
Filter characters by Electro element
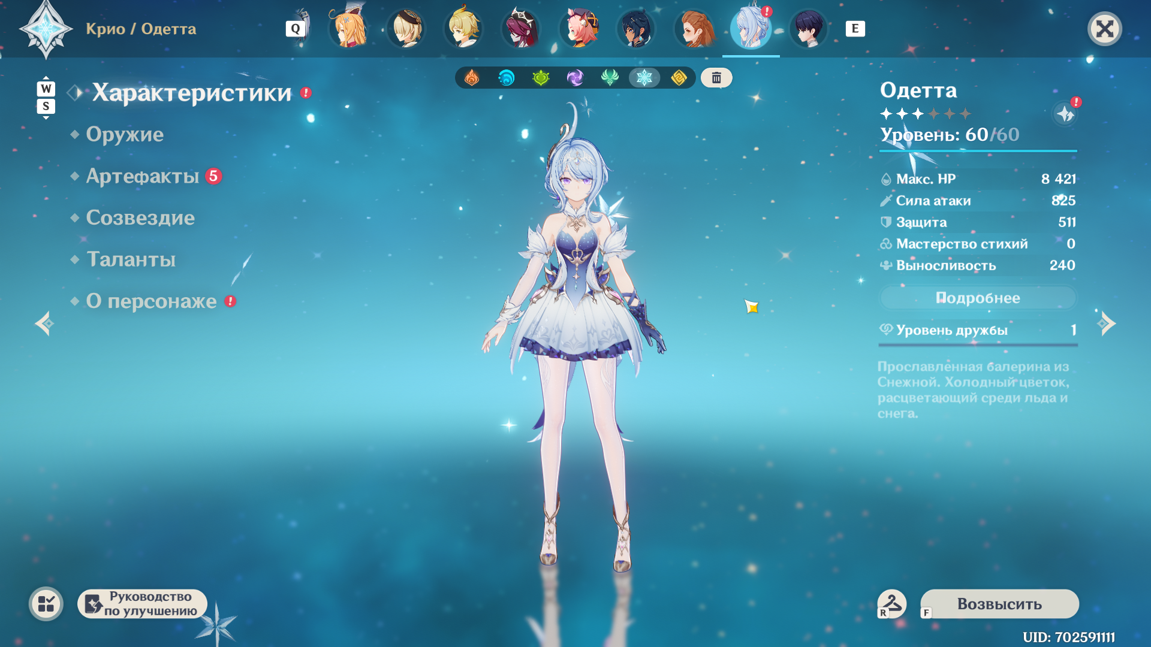pyautogui.click(x=575, y=78)
